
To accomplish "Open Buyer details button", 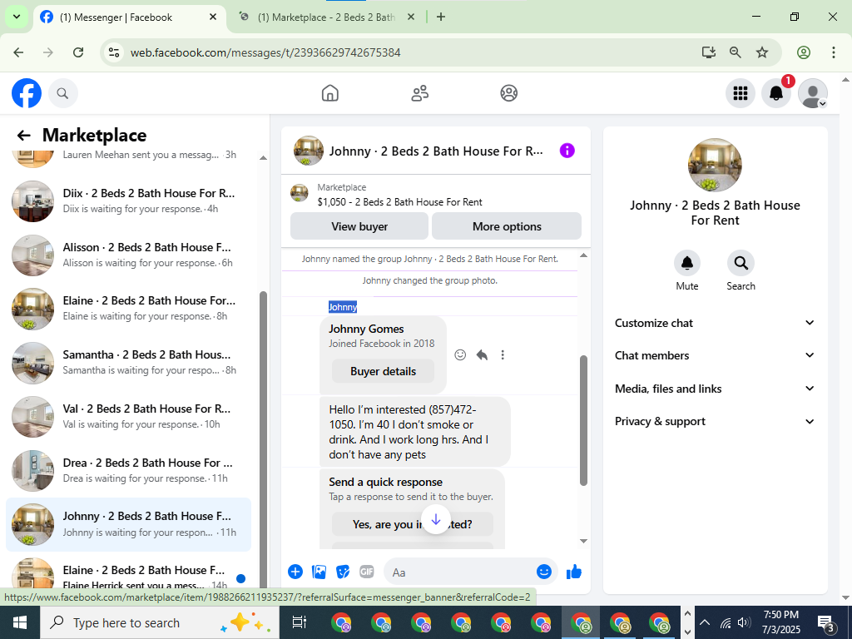I will [x=383, y=371].
